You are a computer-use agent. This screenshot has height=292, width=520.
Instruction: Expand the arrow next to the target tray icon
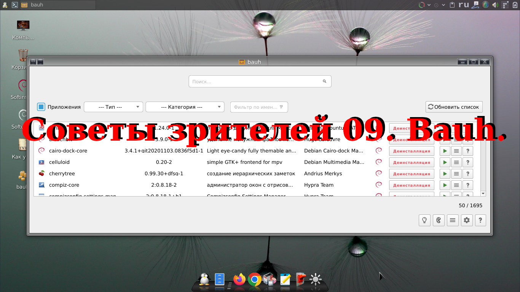click(x=443, y=5)
